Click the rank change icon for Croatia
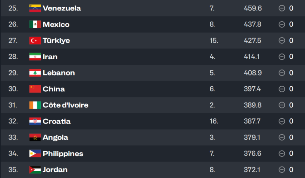 pyautogui.click(x=281, y=121)
